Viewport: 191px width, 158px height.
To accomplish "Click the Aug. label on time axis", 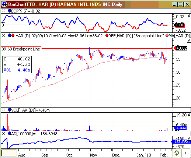I will 22,155.
